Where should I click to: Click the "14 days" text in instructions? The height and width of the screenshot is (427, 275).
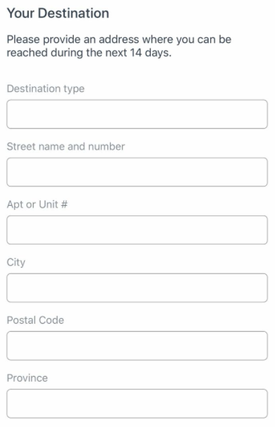click(150, 52)
